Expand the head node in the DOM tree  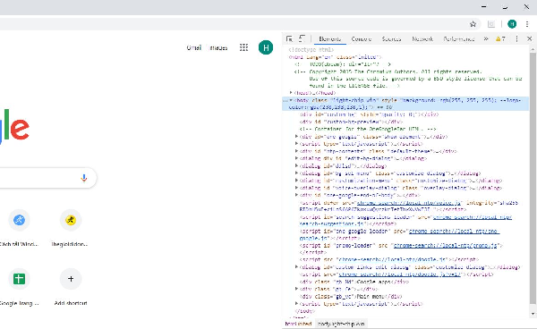pyautogui.click(x=291, y=93)
